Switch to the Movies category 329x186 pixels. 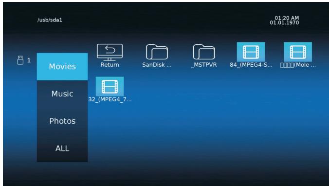(x=62, y=67)
